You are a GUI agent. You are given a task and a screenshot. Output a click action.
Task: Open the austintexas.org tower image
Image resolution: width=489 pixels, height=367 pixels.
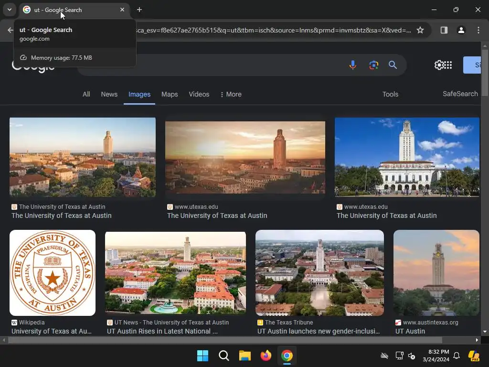tap(436, 273)
